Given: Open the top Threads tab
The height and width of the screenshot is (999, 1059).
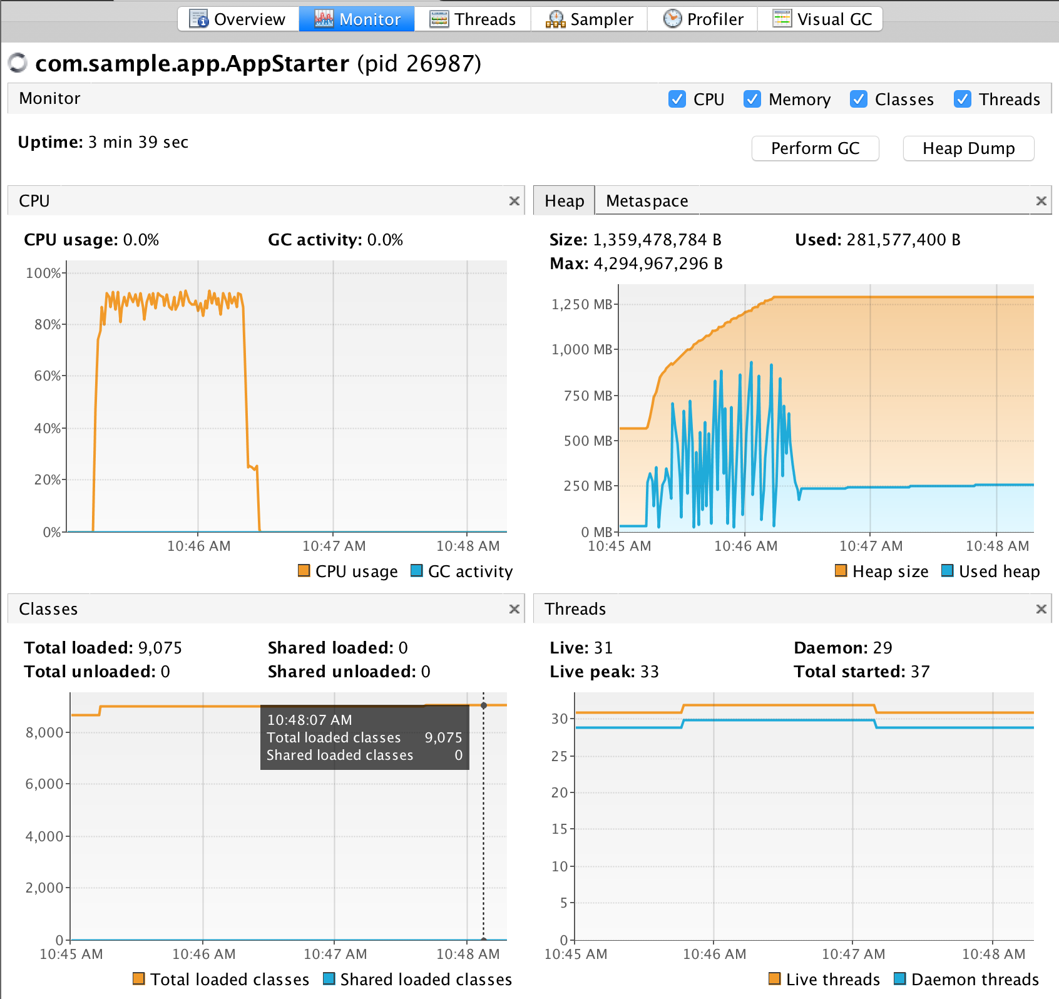Looking at the screenshot, I should [473, 19].
